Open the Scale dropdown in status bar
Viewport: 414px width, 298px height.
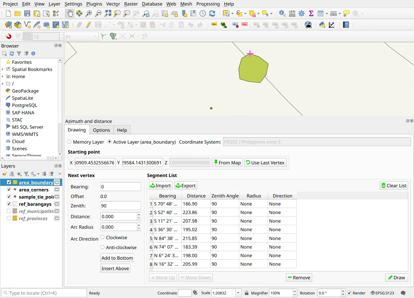pyautogui.click(x=238, y=293)
